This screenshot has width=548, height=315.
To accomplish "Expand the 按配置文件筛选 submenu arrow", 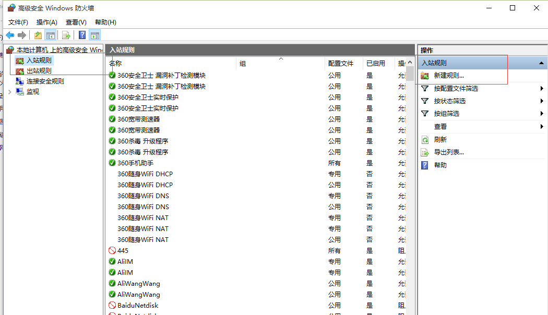I will click(542, 89).
